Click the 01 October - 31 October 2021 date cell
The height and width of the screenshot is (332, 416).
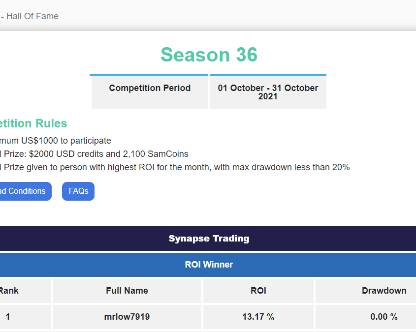click(x=268, y=92)
